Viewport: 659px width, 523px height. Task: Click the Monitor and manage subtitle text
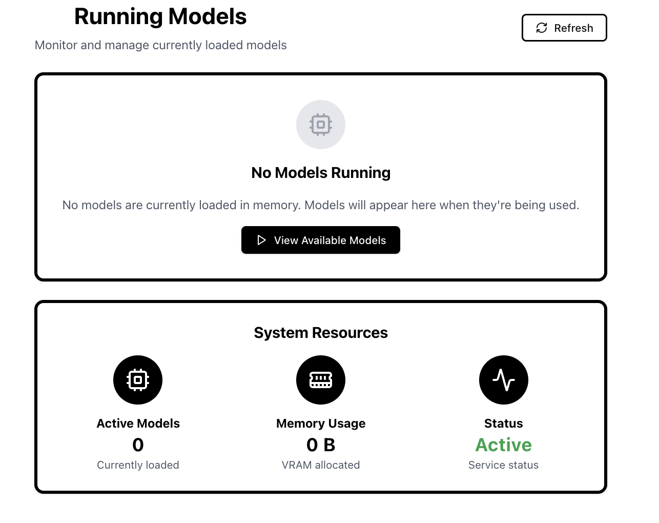160,45
